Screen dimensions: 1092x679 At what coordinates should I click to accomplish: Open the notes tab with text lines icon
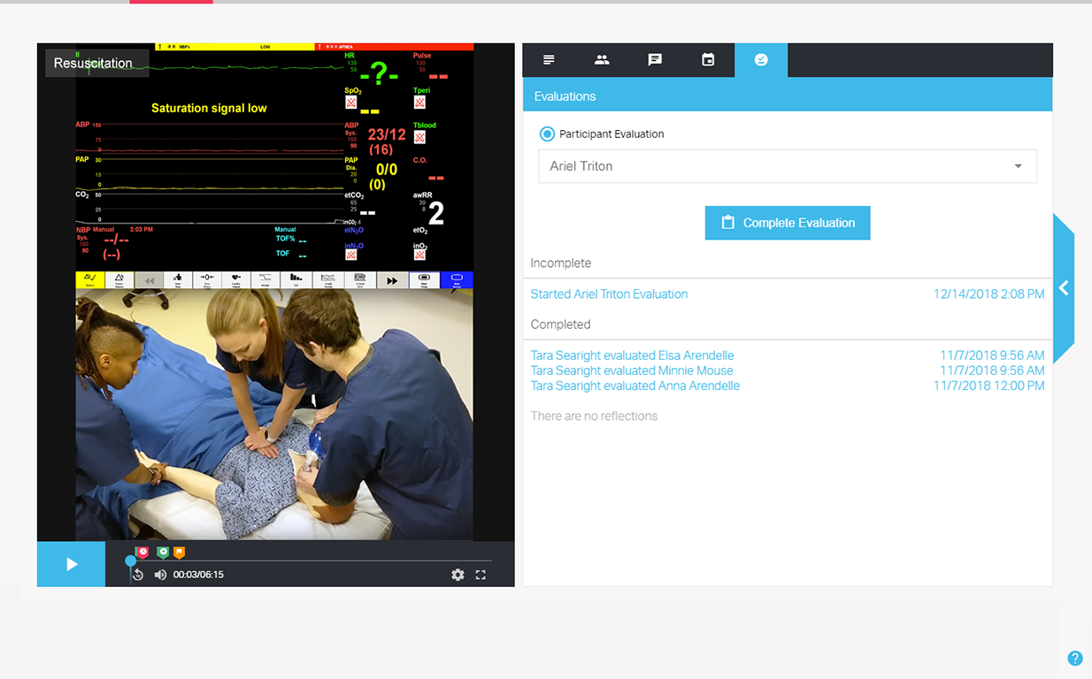[x=549, y=60]
